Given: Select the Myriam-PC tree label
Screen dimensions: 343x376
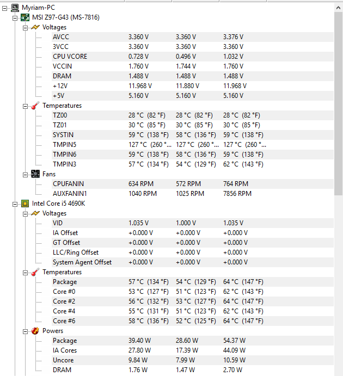Looking at the screenshot, I should (38, 8).
